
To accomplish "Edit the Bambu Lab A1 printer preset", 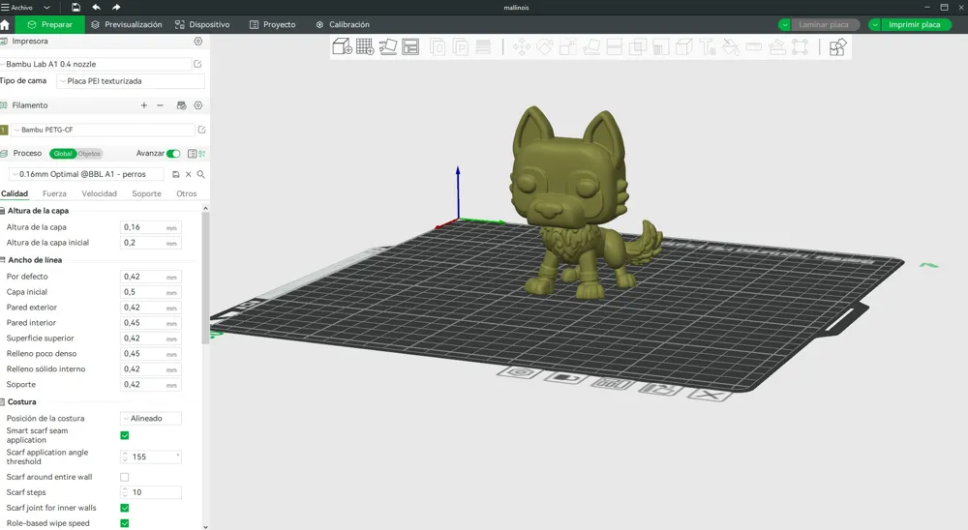I will tap(197, 64).
